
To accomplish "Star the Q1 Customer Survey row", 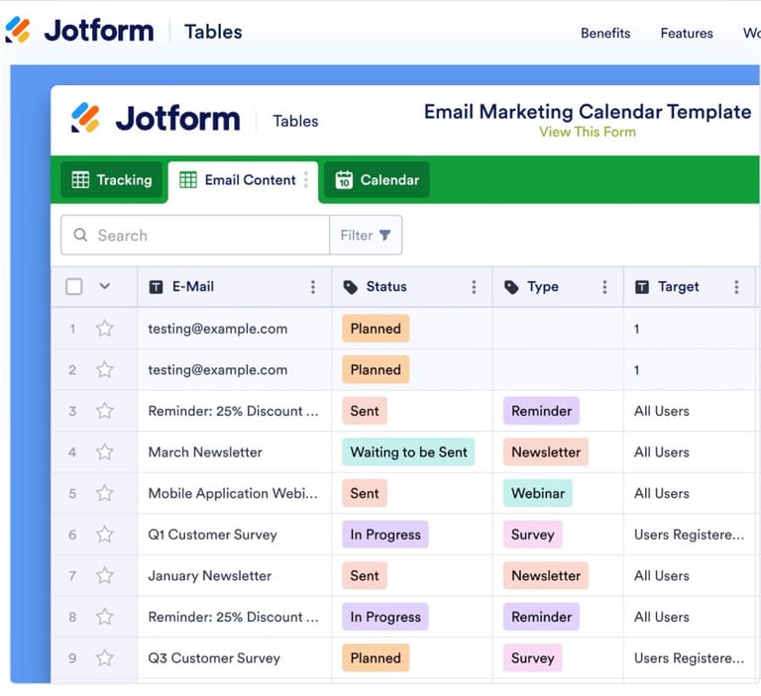I will coord(104,535).
